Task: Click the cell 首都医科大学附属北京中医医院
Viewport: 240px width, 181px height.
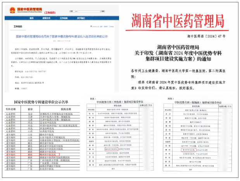Action: pyautogui.click(x=56, y=114)
